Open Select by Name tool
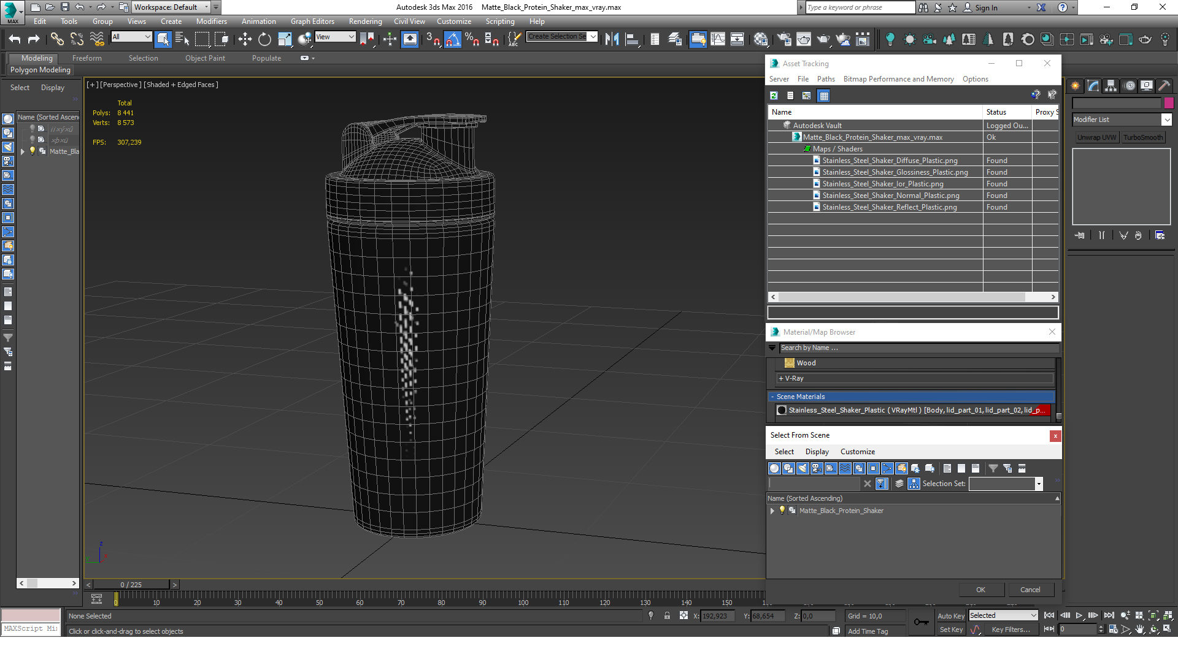The height and width of the screenshot is (662, 1178). [182, 39]
